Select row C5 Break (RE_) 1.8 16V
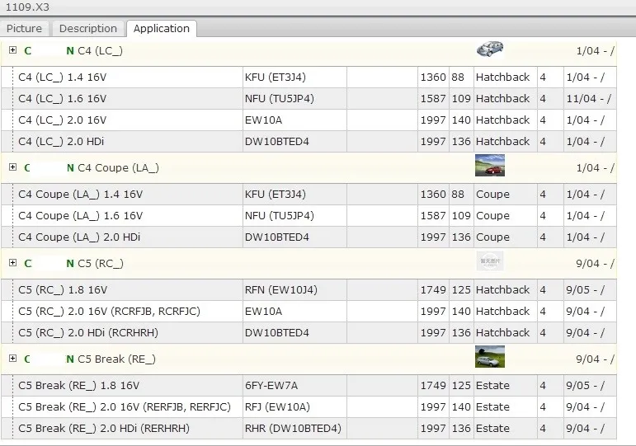Image resolution: width=636 pixels, height=446 pixels. pyautogui.click(x=309, y=386)
